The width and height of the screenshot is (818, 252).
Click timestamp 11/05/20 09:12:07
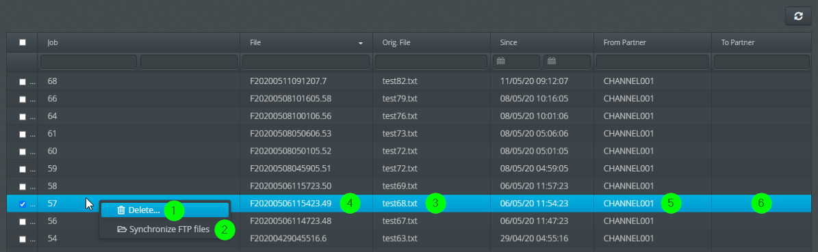534,81
